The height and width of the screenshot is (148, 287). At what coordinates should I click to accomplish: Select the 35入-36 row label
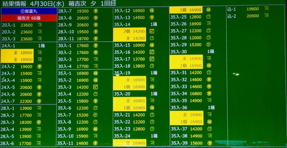[x=179, y=108]
